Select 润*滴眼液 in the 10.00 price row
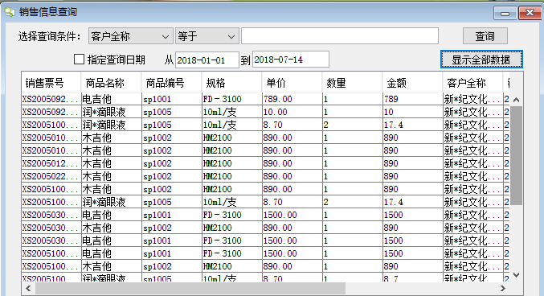This screenshot has height=296, width=544. [x=111, y=113]
